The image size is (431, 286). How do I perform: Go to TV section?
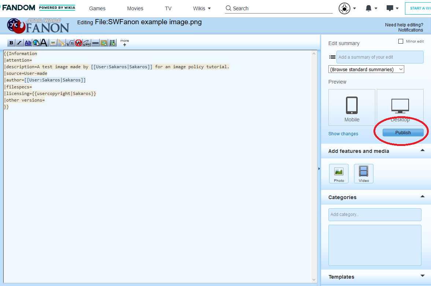(x=168, y=8)
